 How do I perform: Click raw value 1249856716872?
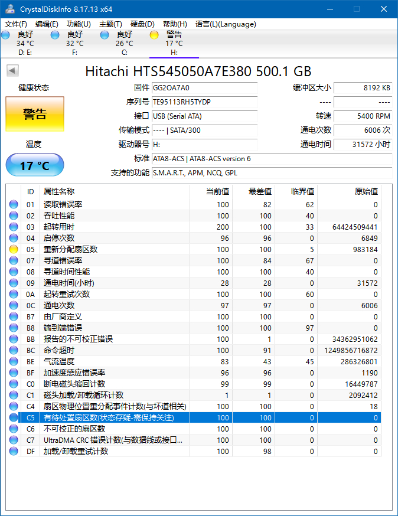point(351,351)
